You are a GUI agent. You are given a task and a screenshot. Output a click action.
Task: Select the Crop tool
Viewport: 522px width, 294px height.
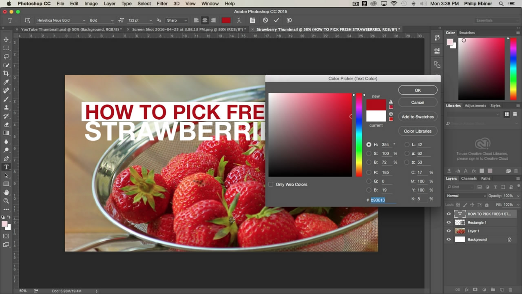pos(6,73)
